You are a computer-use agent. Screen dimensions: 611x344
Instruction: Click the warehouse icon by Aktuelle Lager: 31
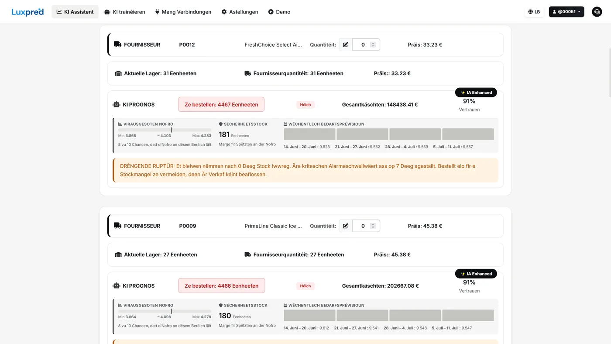pos(118,73)
